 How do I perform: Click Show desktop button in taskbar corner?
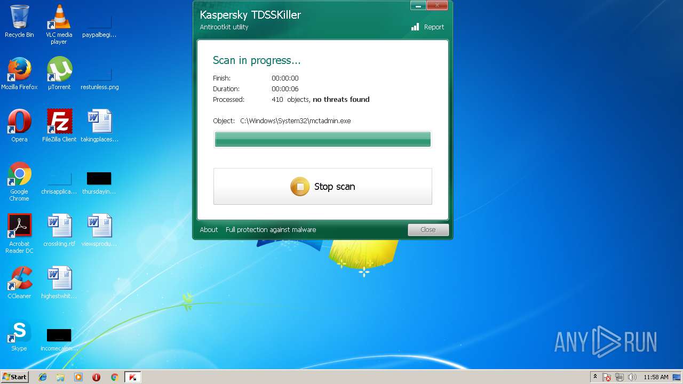[678, 377]
